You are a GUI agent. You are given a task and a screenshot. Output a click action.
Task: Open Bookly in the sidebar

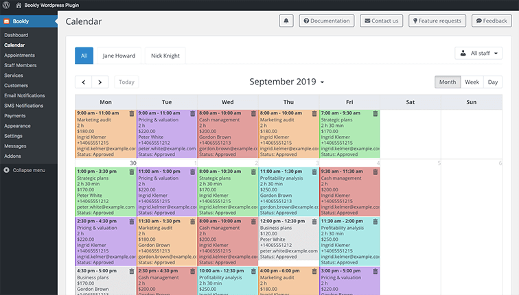[29, 21]
